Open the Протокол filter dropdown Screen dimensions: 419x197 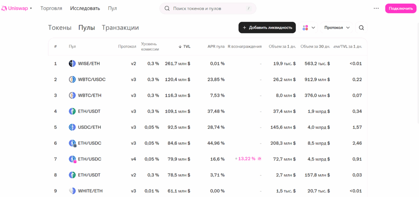[337, 28]
